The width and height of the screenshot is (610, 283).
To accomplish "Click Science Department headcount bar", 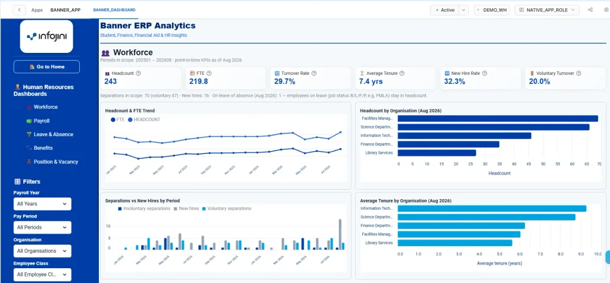I will coord(493,127).
